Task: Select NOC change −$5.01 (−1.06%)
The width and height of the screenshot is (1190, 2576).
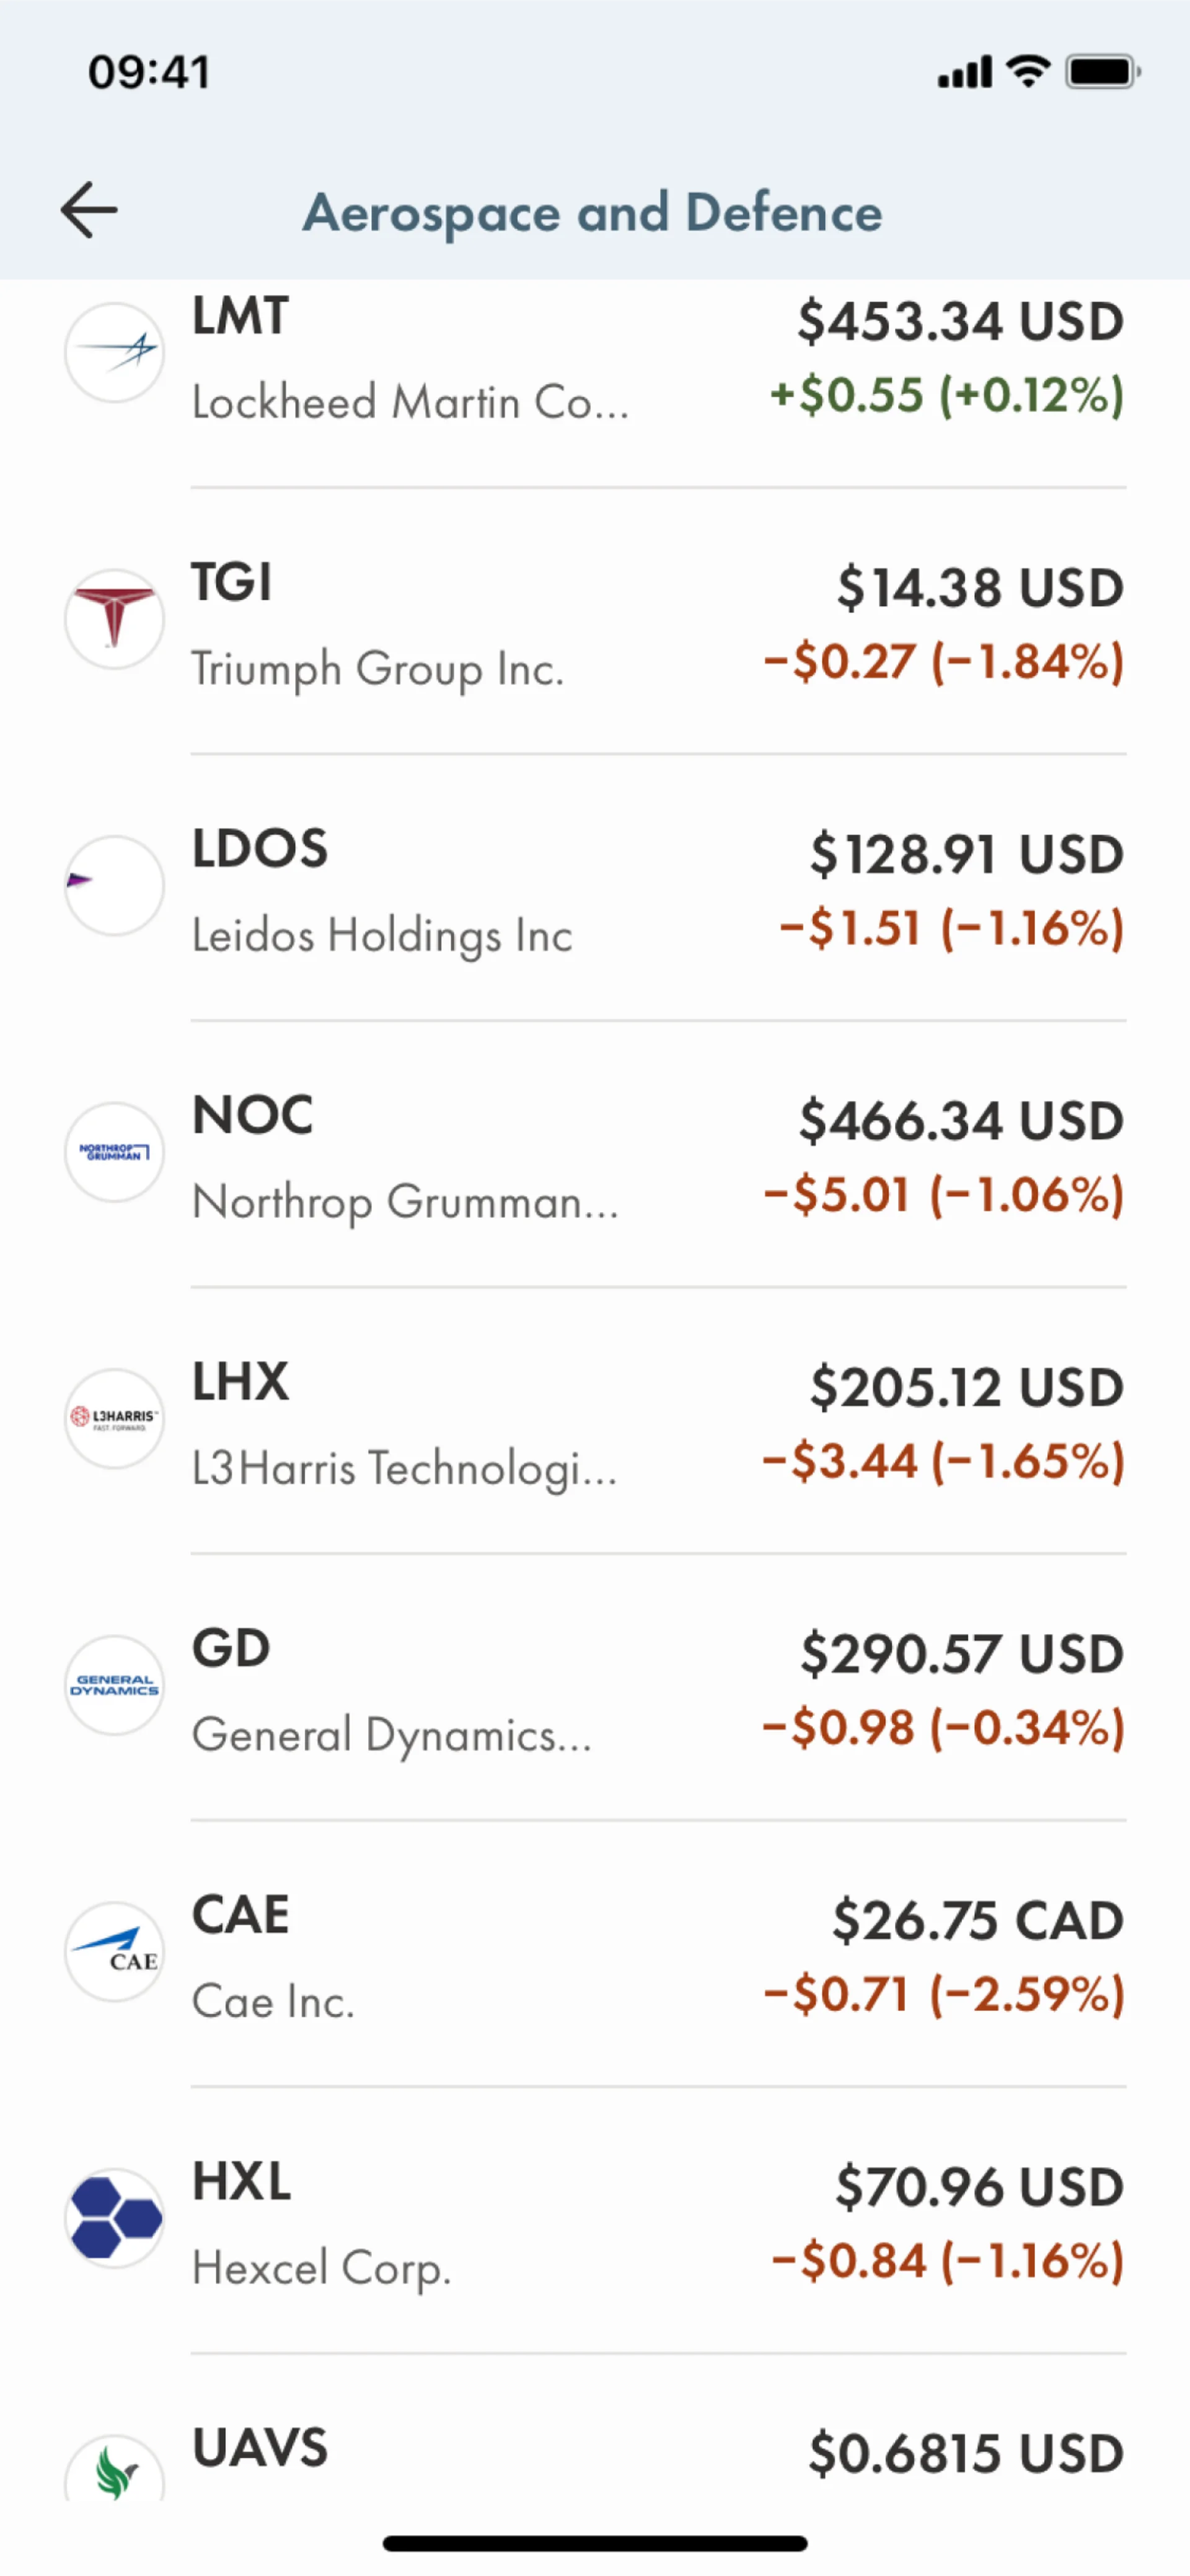Action: pyautogui.click(x=943, y=1196)
